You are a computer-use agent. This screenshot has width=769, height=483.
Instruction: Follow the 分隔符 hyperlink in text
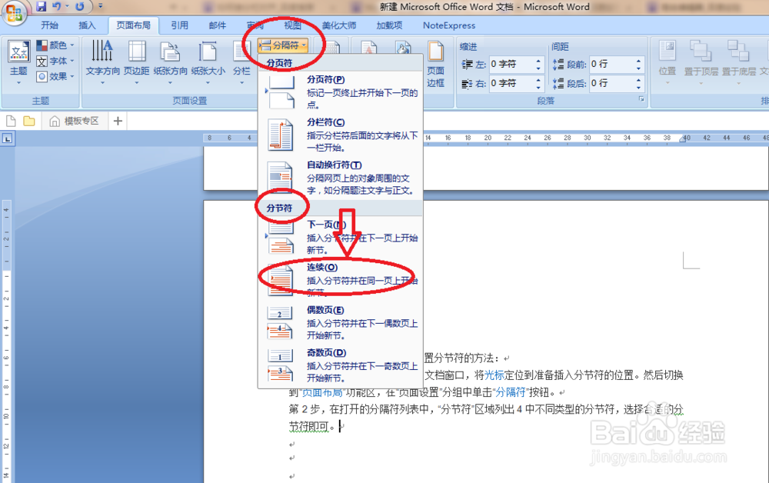pos(510,392)
